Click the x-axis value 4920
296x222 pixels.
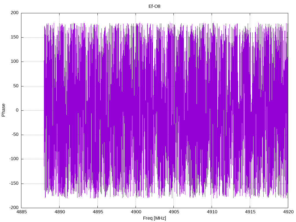pos(288,212)
